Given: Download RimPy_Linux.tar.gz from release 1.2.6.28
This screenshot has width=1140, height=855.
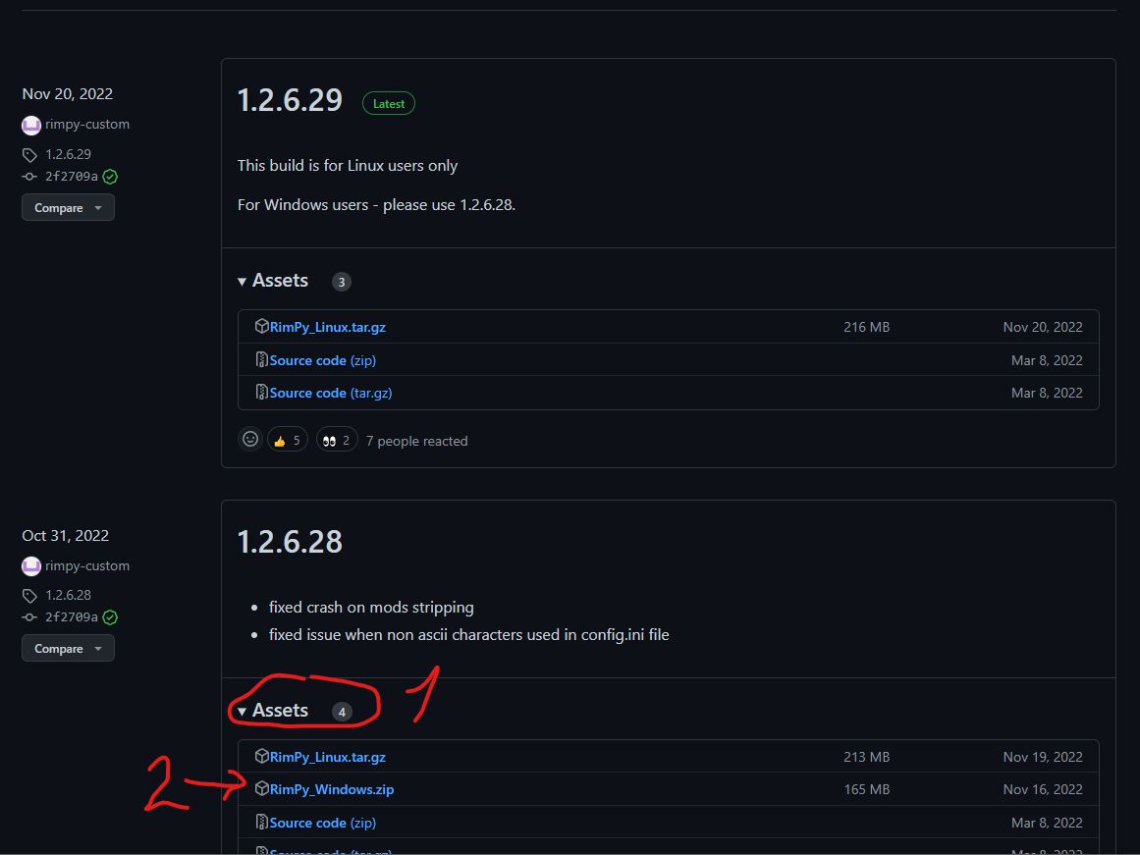Looking at the screenshot, I should click(327, 757).
